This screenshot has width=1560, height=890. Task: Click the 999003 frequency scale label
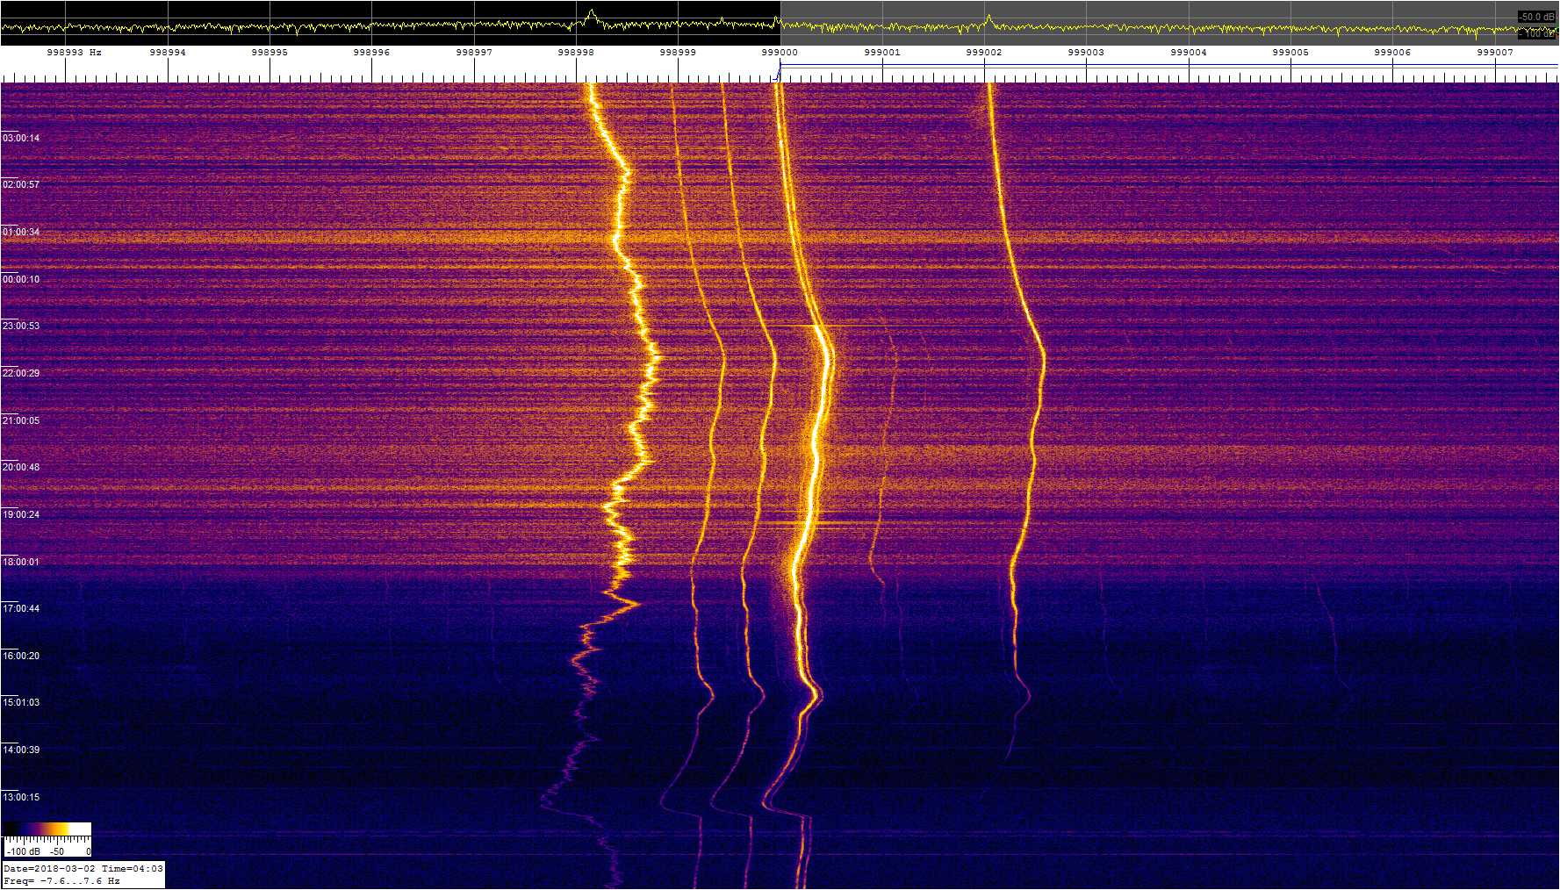click(x=1086, y=53)
